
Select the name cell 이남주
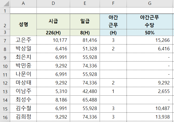pos(23,91)
